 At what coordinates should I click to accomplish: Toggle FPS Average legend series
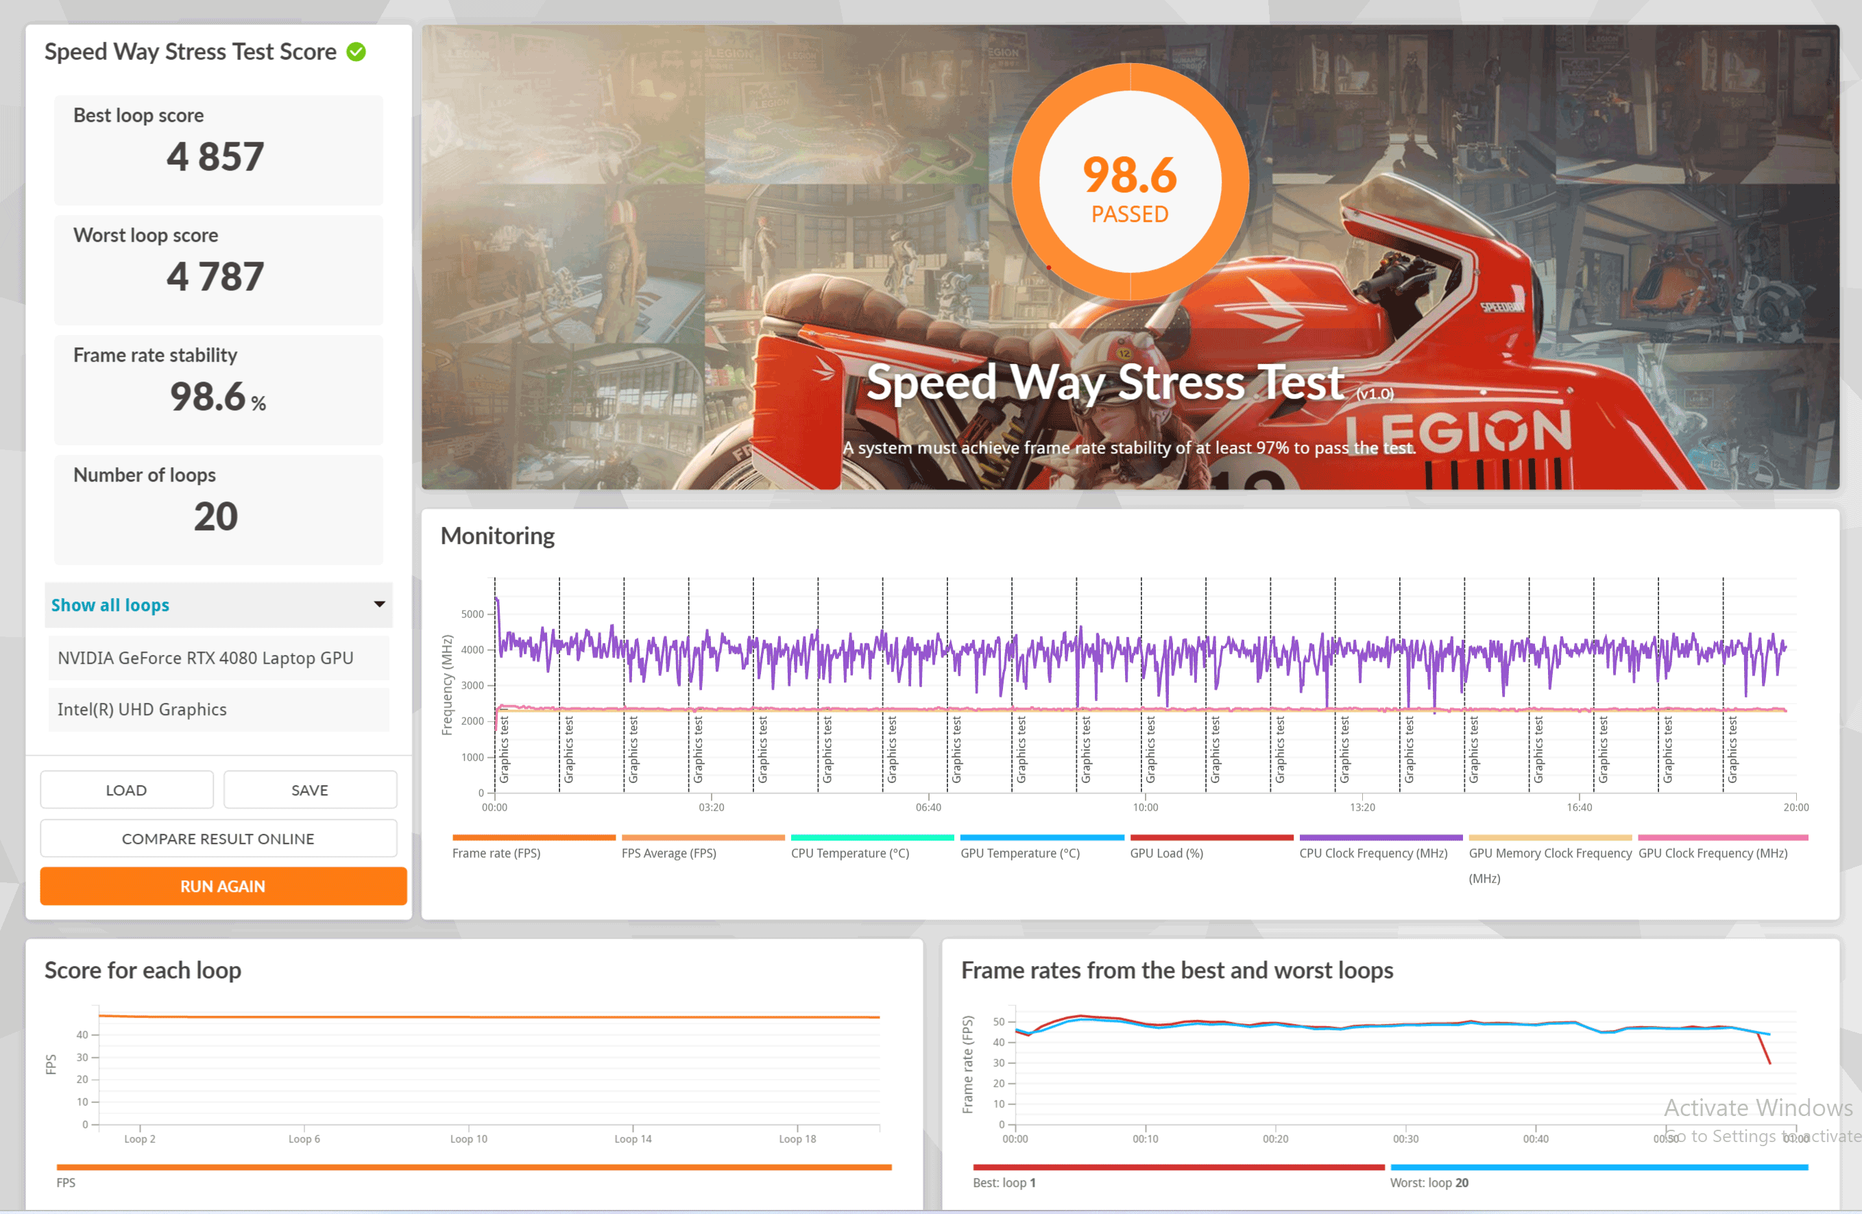tap(669, 853)
